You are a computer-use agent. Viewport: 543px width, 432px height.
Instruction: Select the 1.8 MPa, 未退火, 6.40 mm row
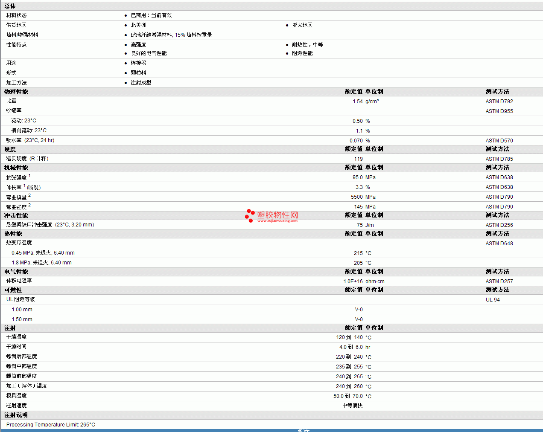tap(271, 263)
